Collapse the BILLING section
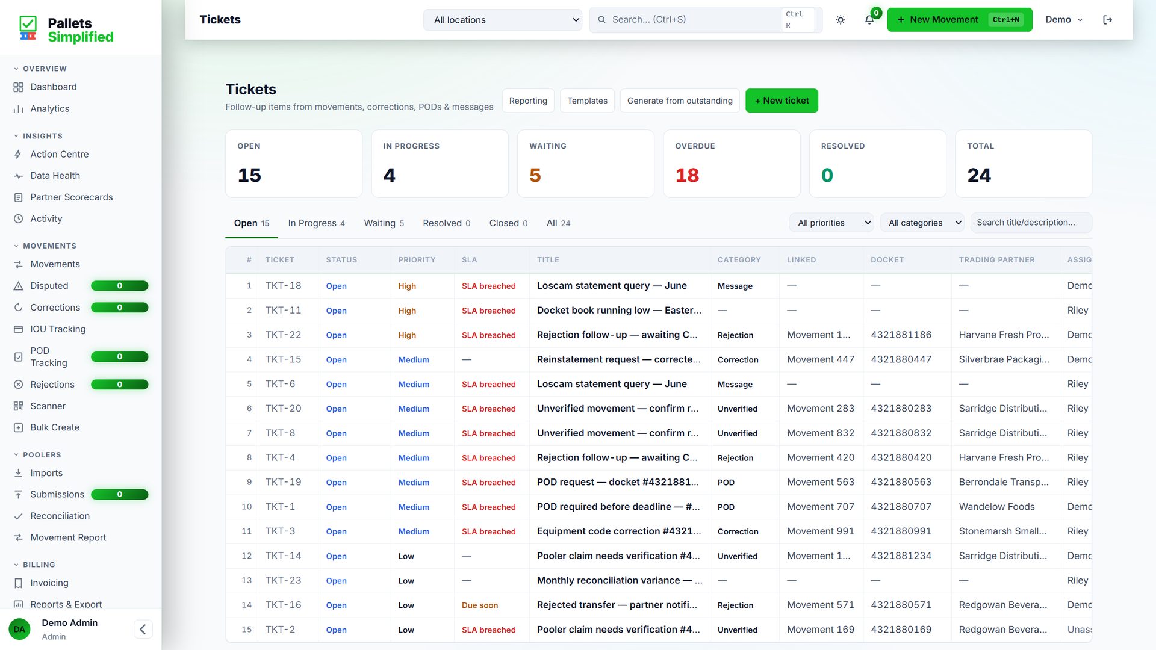 pos(34,565)
